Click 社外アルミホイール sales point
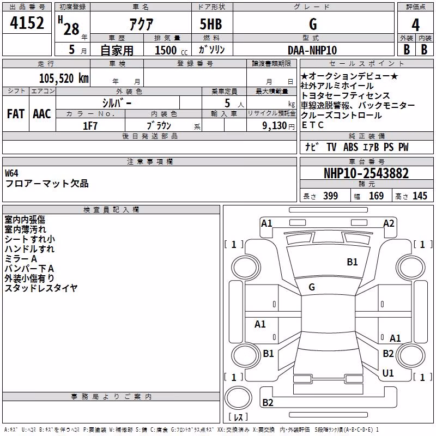The height and width of the screenshot is (436, 436). [337, 86]
